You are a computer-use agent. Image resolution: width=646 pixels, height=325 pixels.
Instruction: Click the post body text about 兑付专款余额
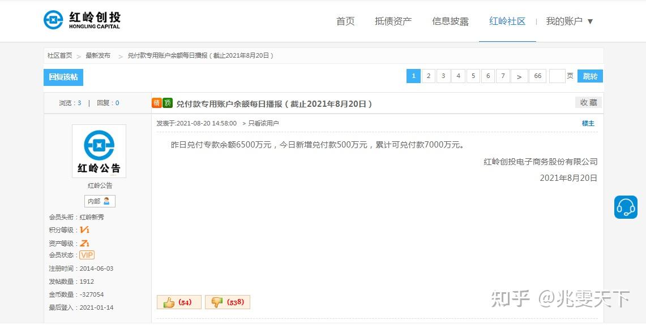pyautogui.click(x=318, y=145)
